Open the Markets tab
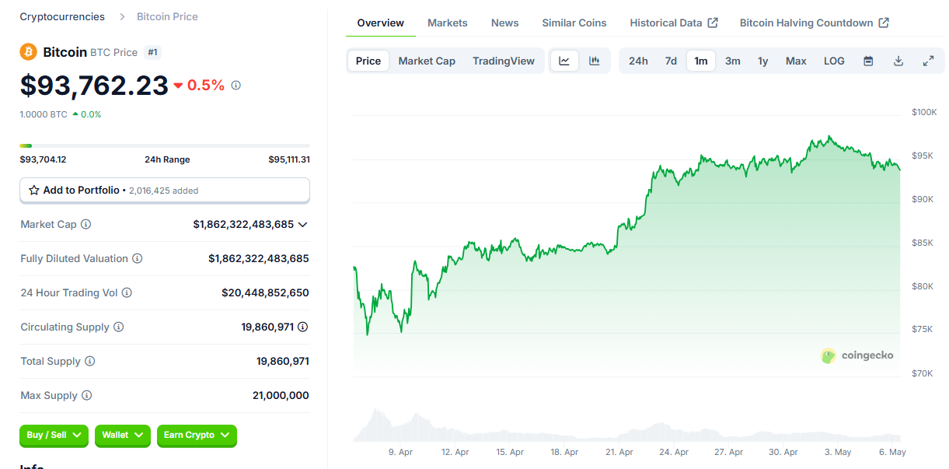Image resolution: width=949 pixels, height=469 pixels. 448,23
